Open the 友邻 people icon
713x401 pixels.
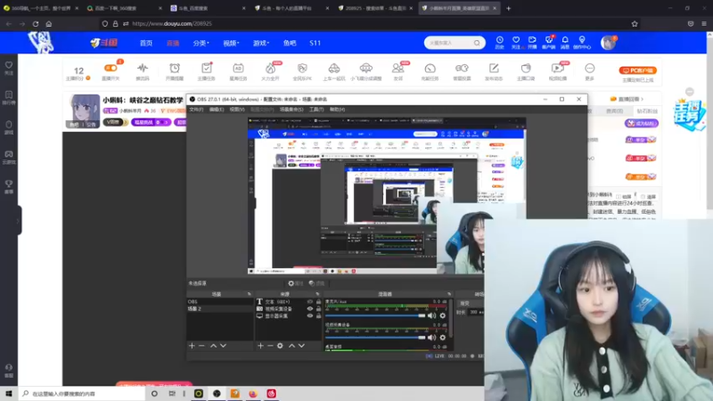tap(397, 69)
